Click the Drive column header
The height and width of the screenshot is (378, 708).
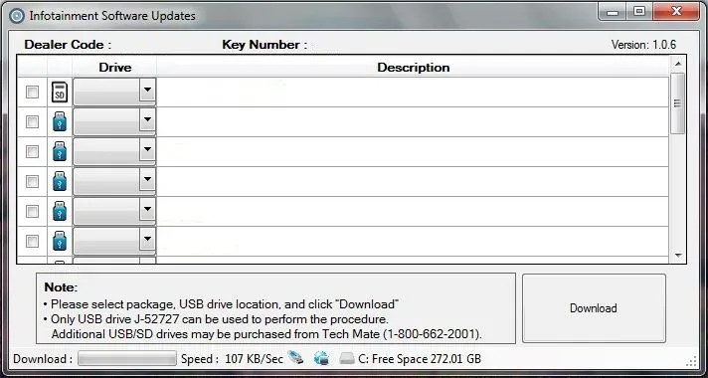click(114, 68)
